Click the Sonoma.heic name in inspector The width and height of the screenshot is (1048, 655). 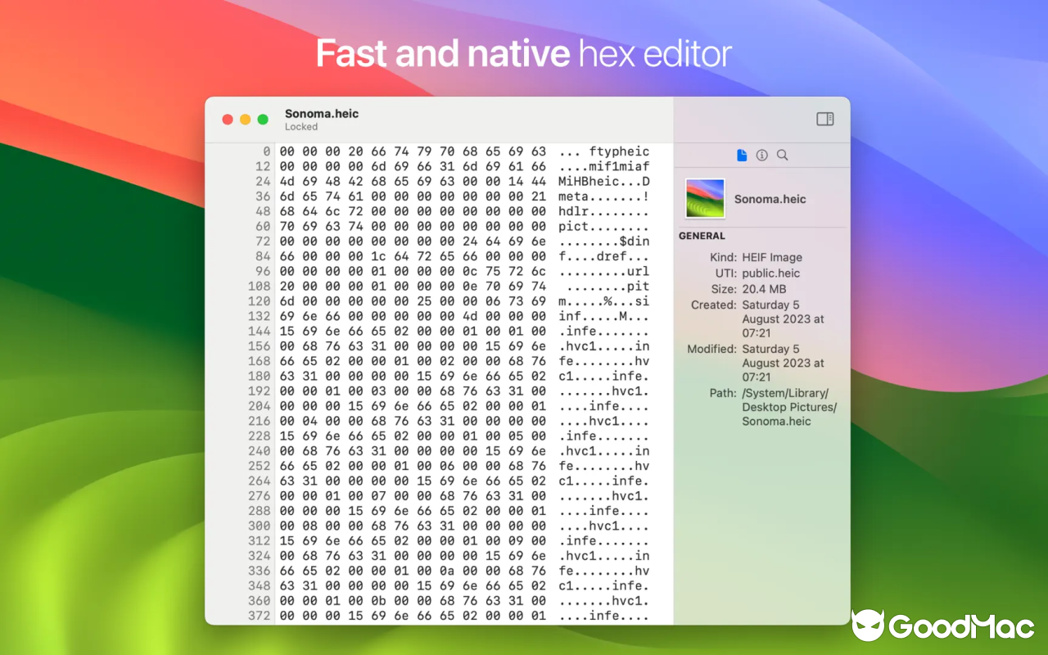(770, 199)
